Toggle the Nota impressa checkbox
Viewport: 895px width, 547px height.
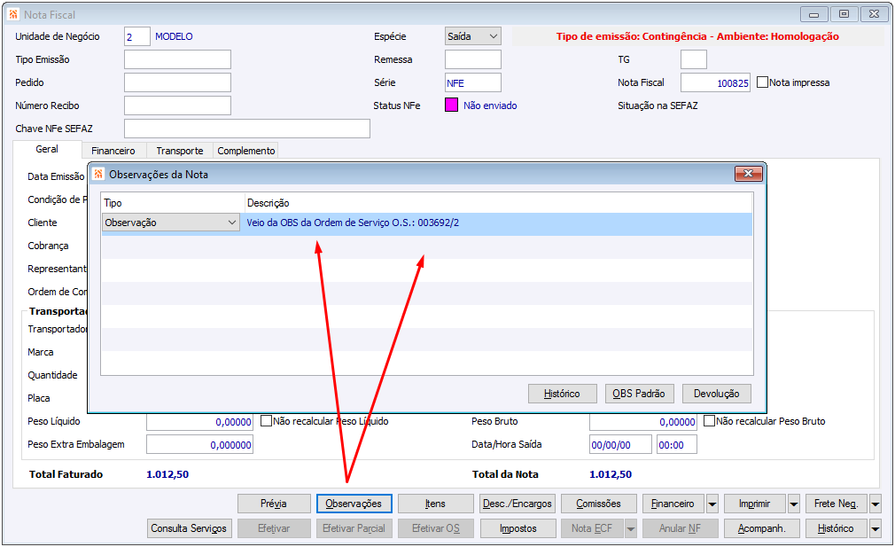click(x=762, y=82)
